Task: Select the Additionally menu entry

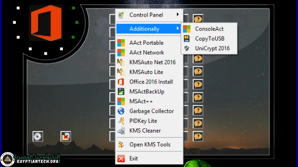Action: tap(149, 29)
